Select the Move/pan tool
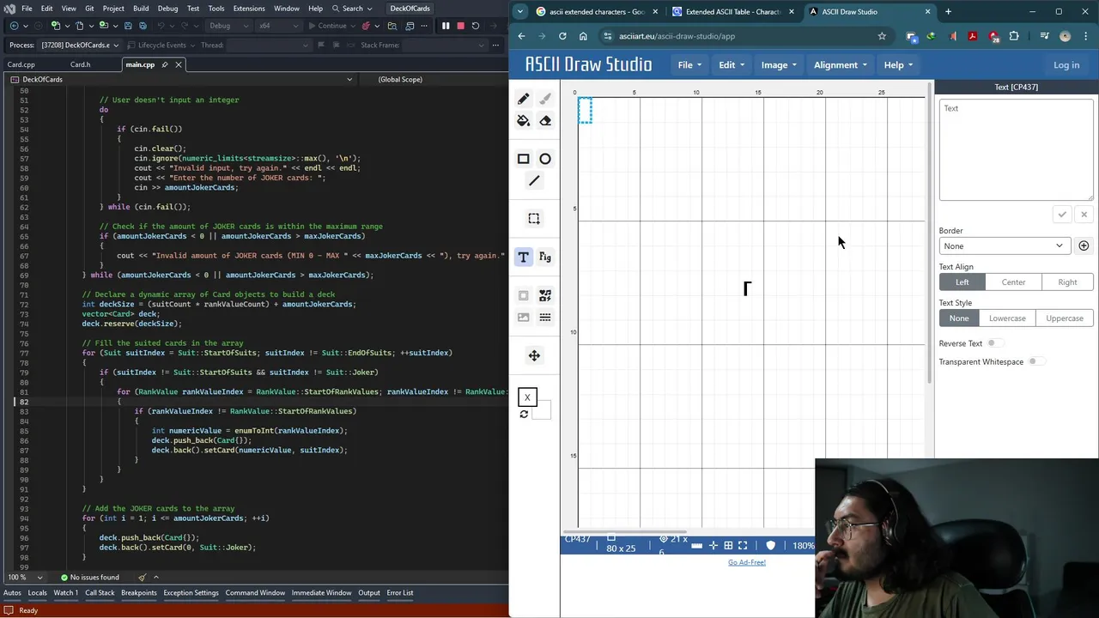 [534, 355]
